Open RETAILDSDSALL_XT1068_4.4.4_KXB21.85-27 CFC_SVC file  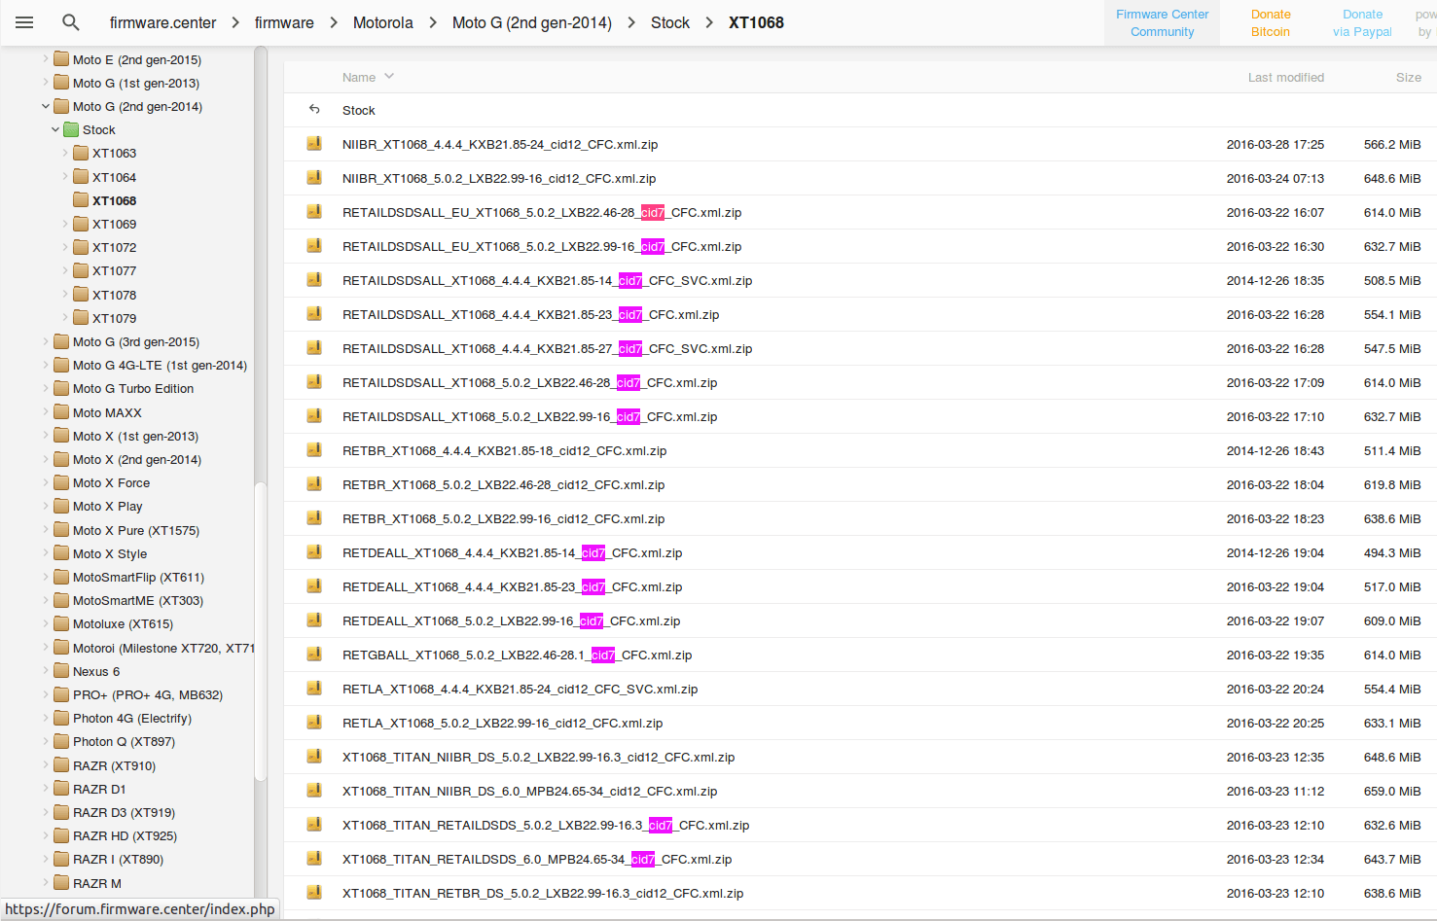548,348
